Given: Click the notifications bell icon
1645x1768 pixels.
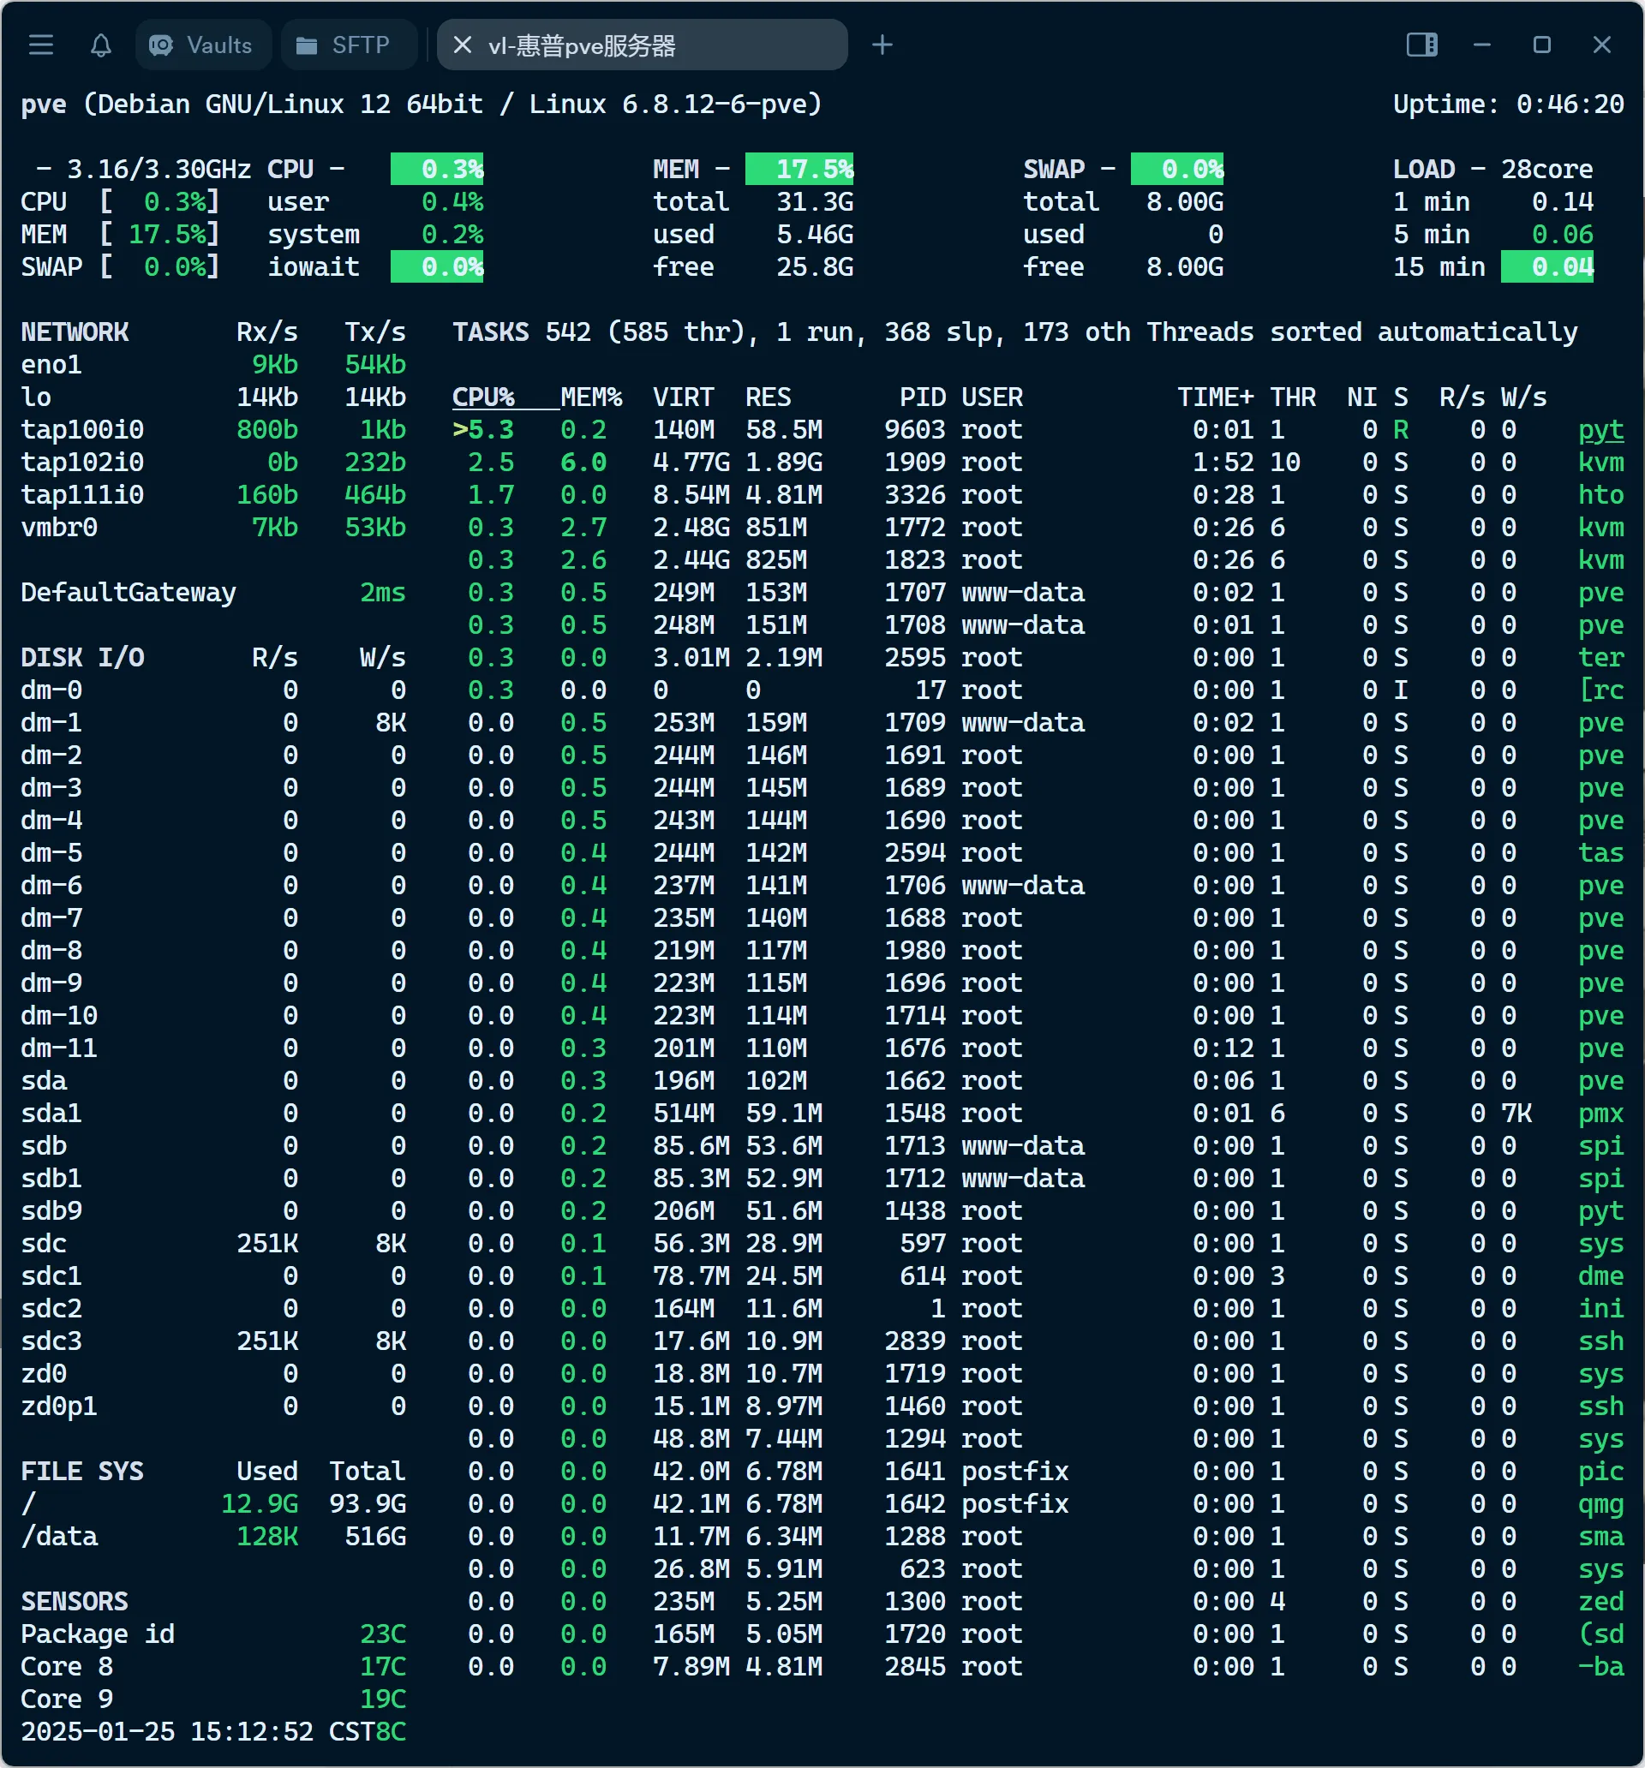Looking at the screenshot, I should pos(100,45).
